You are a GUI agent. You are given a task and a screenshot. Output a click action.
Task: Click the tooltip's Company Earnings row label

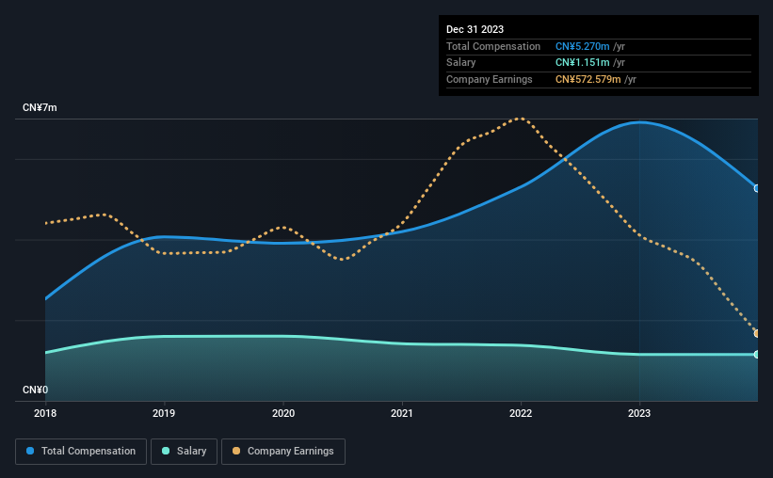point(489,79)
